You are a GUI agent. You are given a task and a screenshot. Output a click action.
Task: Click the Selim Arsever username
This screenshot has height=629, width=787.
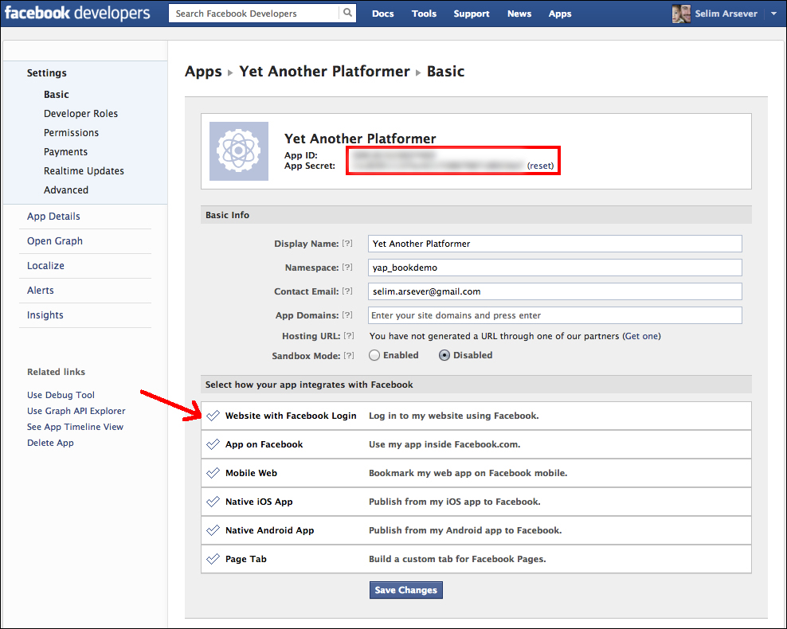coord(726,14)
